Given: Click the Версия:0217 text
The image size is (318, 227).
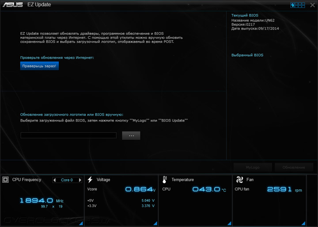Looking at the screenshot, I should (243, 24).
